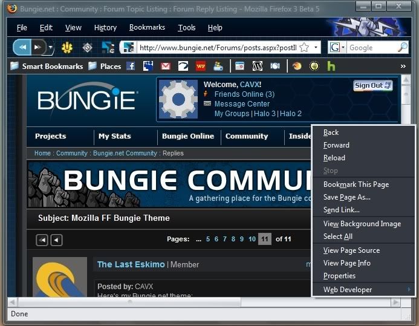The image size is (419, 326).
Task: Select 'View Page Source' from context menu
Action: pos(351,250)
